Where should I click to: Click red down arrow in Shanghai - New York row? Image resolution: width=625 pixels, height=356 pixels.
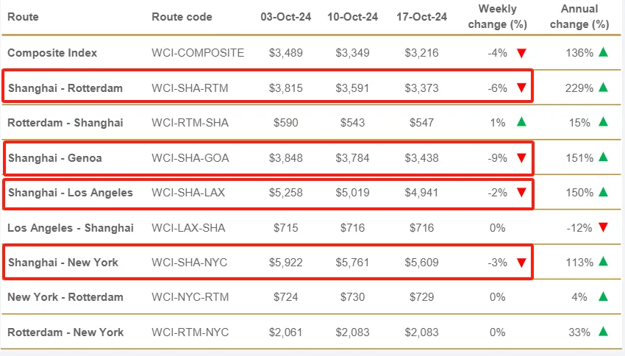(x=521, y=263)
